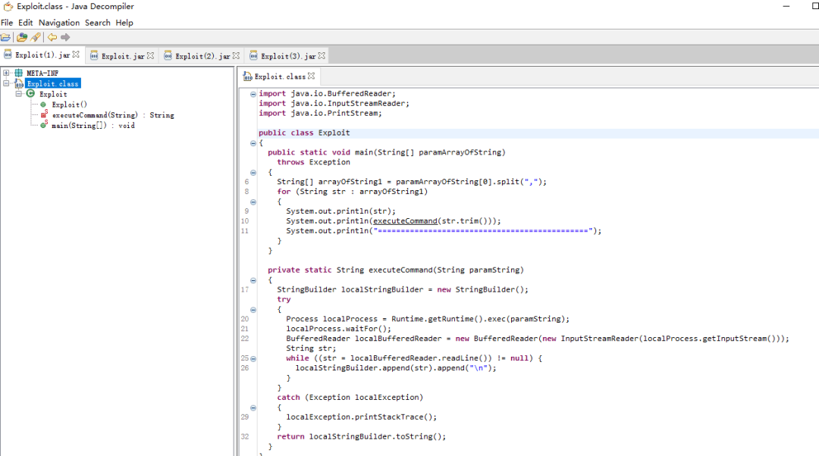
Task: Expand the META-INF tree node
Action: pos(6,73)
